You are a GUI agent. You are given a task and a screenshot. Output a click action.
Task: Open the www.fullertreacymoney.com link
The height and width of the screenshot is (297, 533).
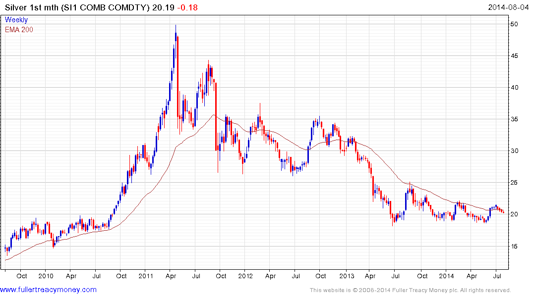coord(48,290)
